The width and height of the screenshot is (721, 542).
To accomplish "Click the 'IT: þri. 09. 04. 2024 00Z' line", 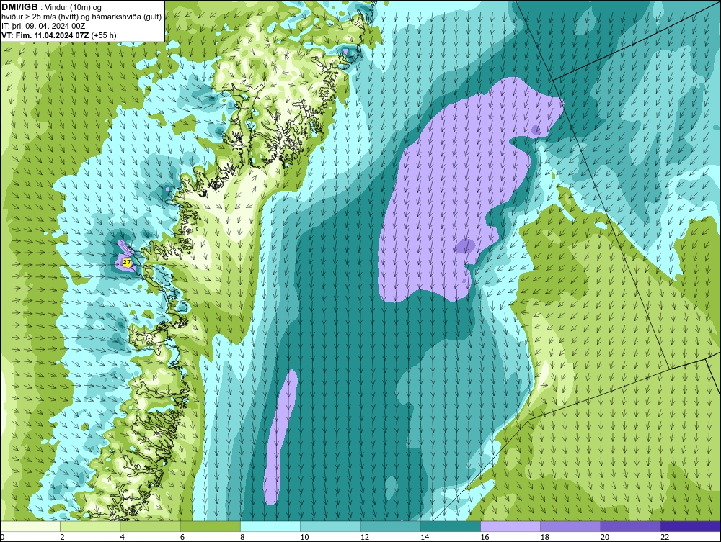I will 43,26.
